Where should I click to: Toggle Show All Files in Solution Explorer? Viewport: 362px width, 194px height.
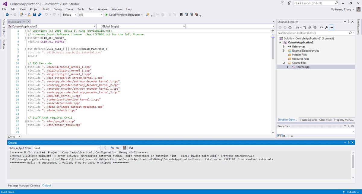point(315,27)
